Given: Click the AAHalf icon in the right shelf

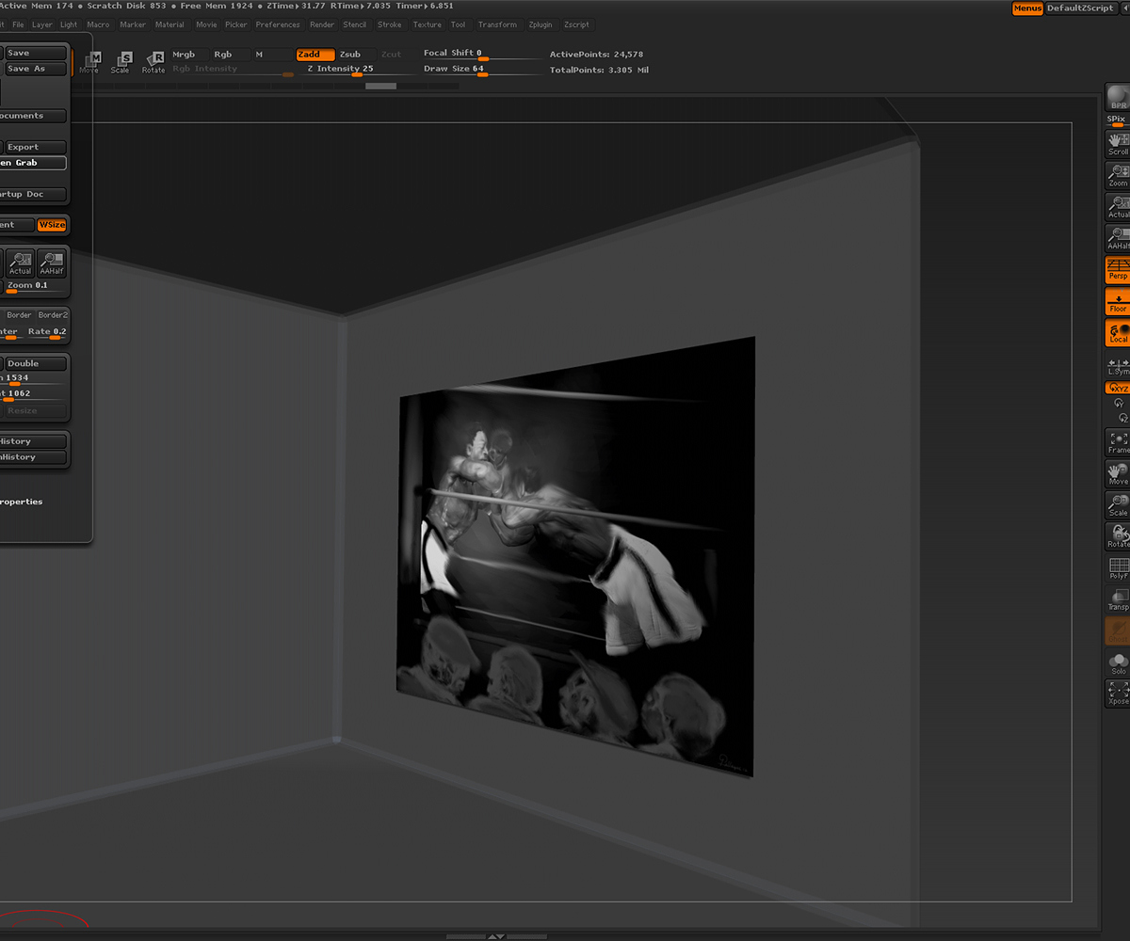Looking at the screenshot, I should 1118,238.
